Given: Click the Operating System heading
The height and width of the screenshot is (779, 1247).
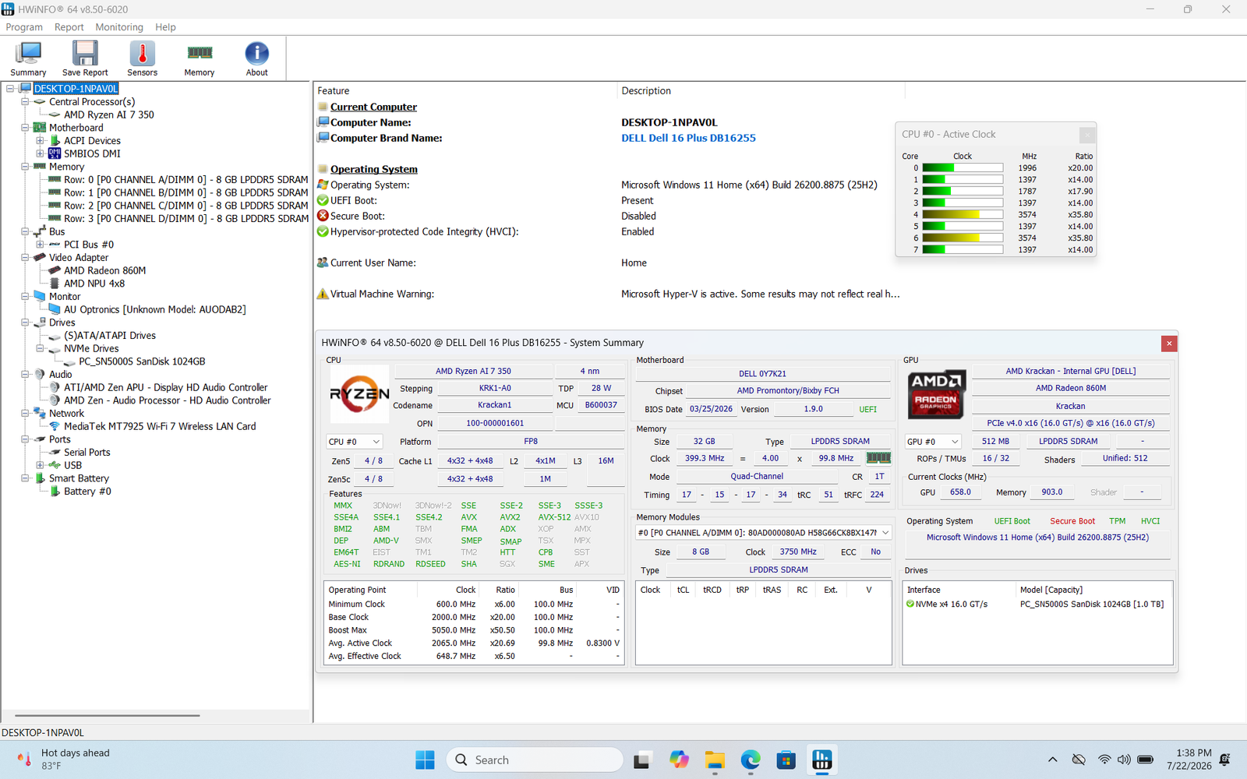Looking at the screenshot, I should coord(374,169).
